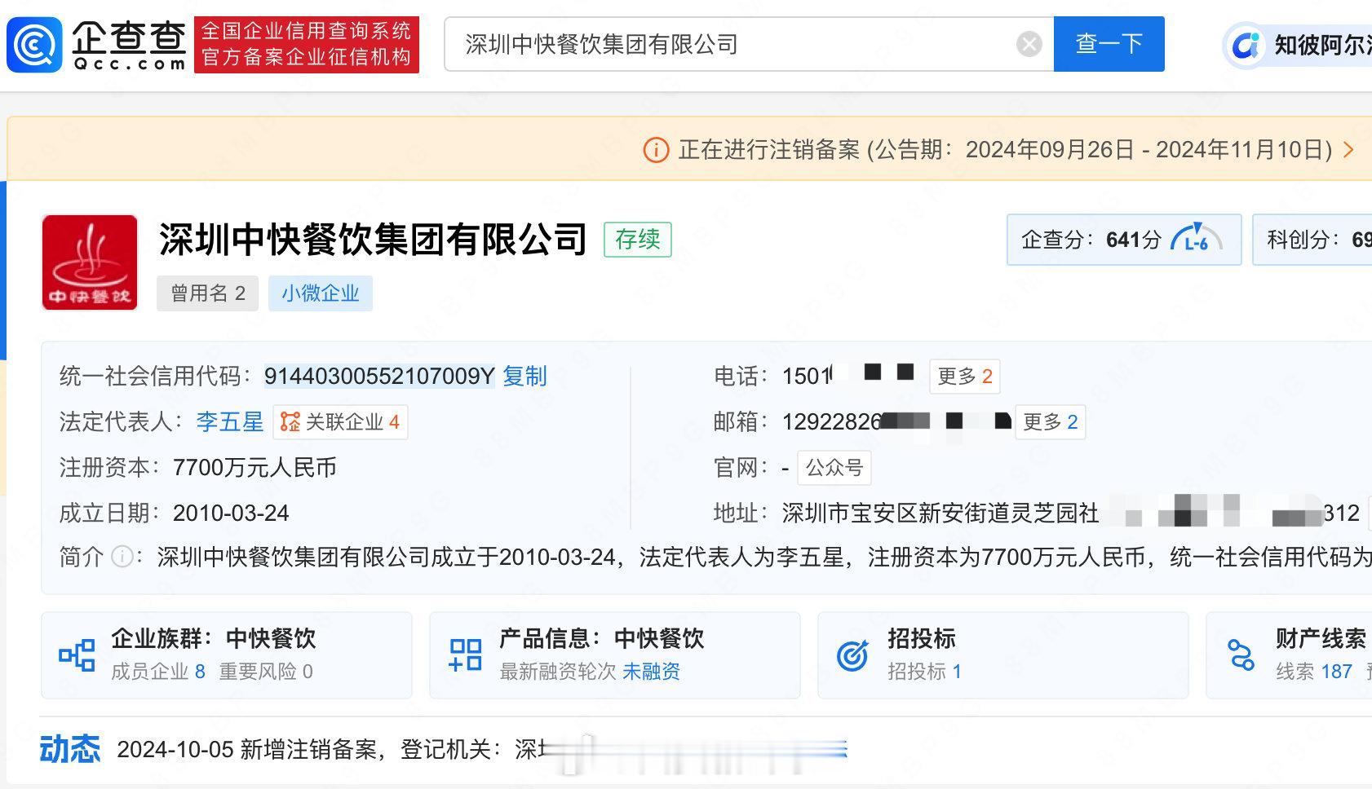The width and height of the screenshot is (1372, 789).
Task: Open the 关联企业 4 button
Action: pyautogui.click(x=340, y=422)
